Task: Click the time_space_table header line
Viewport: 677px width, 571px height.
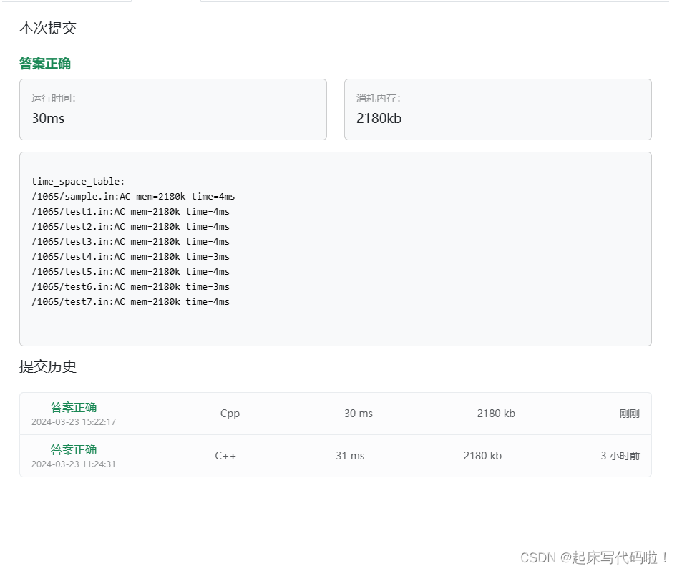Action: pos(78,182)
